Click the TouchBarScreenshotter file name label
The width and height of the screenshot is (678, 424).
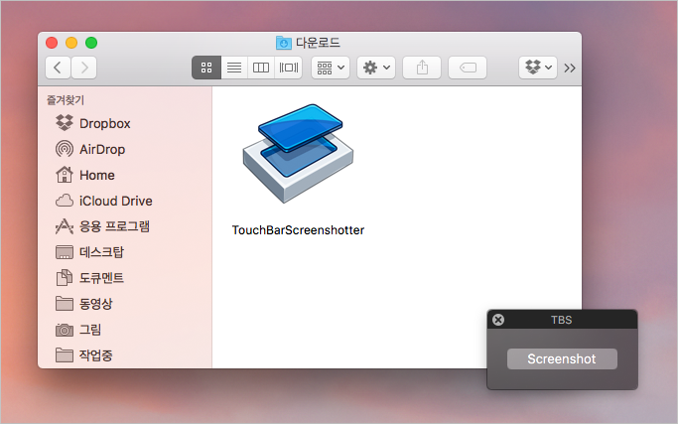[x=298, y=230]
